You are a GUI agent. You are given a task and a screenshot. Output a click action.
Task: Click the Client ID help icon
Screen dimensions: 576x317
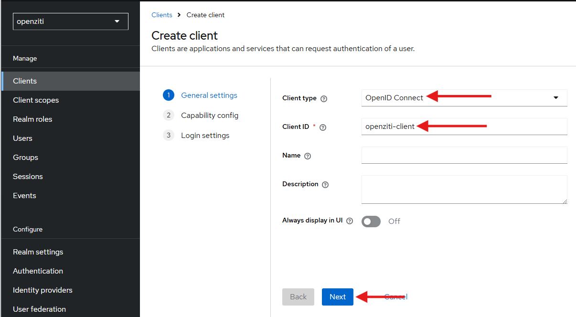point(324,127)
